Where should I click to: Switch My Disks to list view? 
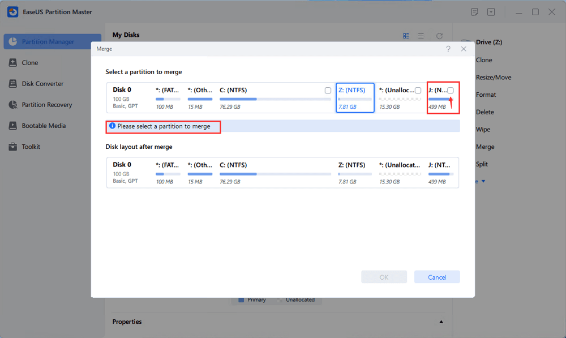421,36
